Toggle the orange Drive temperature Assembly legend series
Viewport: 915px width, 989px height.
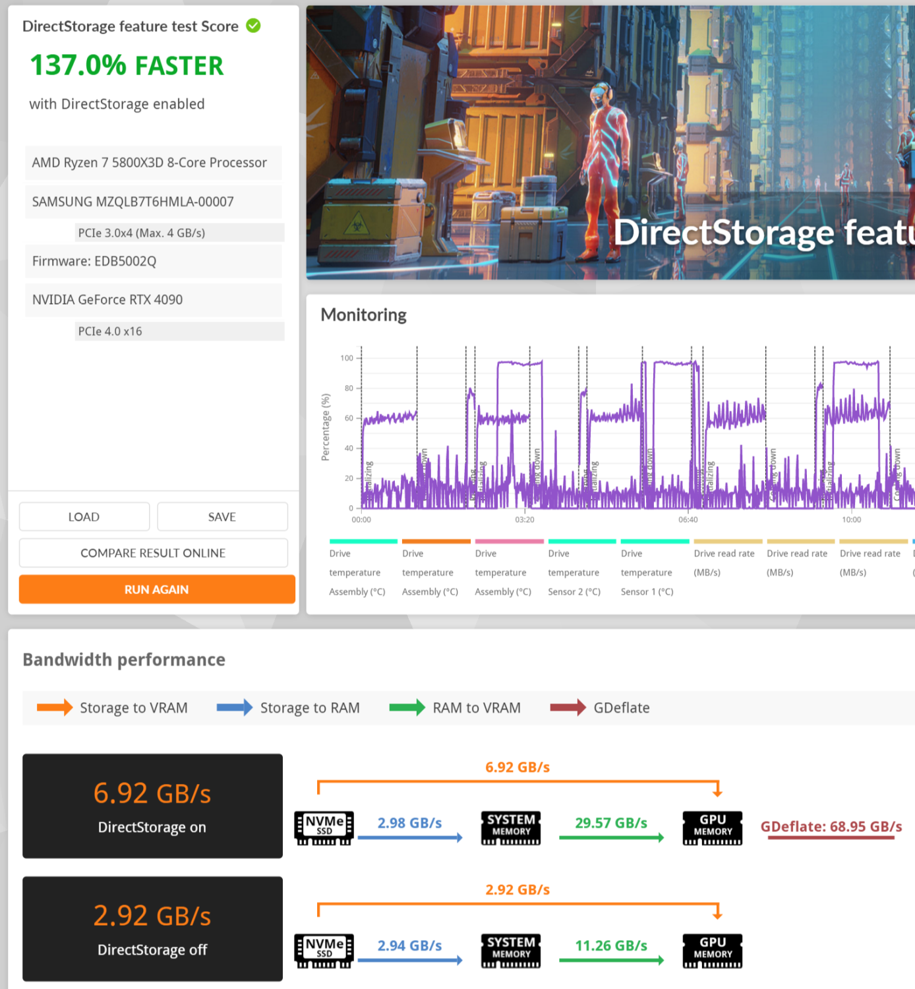pyautogui.click(x=436, y=567)
